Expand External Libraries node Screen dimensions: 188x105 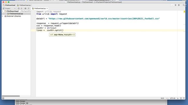(x=3, y=16)
